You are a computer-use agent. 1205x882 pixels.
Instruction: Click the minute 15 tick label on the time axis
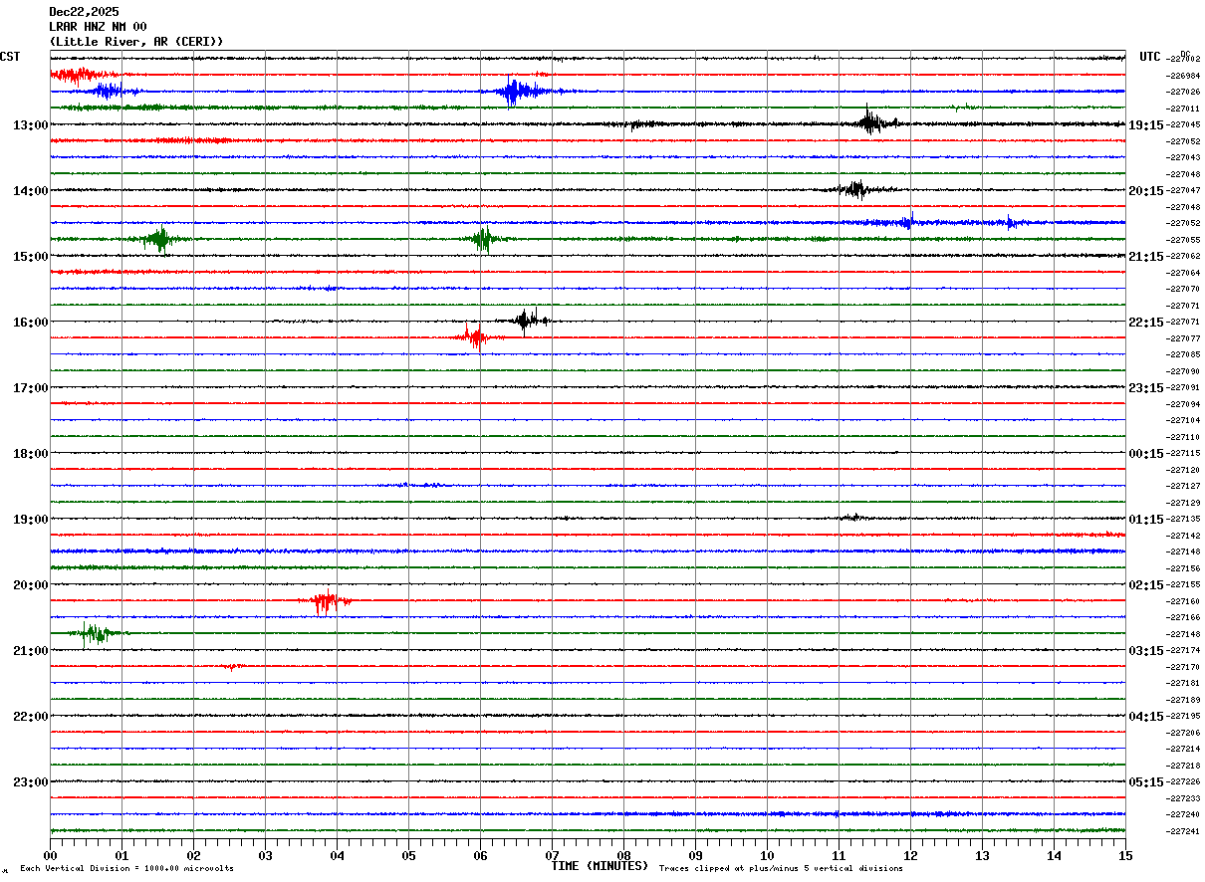[x=1125, y=855]
